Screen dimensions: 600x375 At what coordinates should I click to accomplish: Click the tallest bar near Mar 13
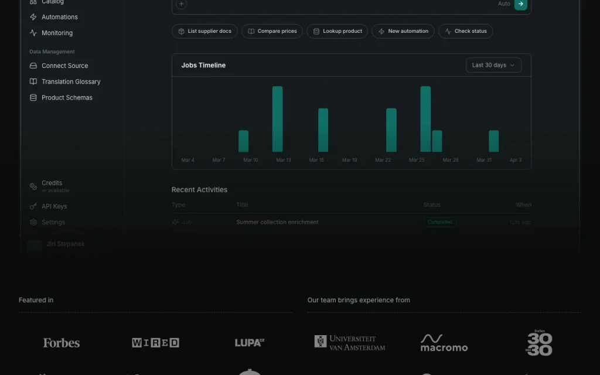pyautogui.click(x=277, y=119)
